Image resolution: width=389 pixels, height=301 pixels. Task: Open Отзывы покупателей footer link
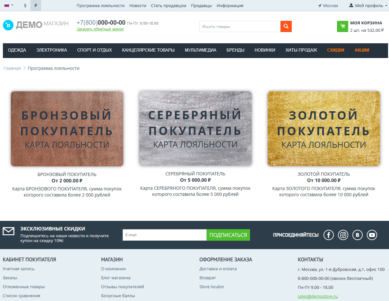[123, 287]
